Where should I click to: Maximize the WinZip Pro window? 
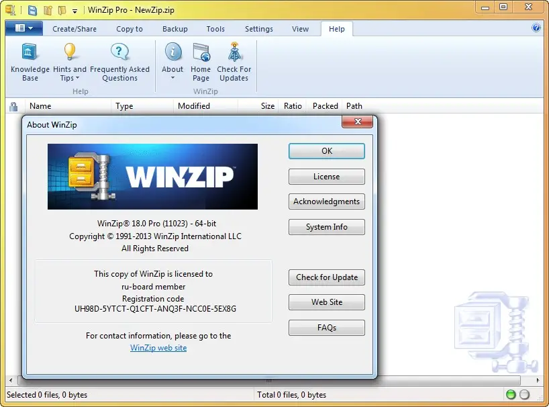pos(503,7)
